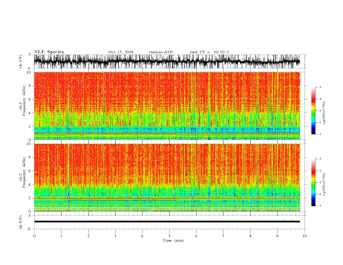Click time-axis tick label "1"
This screenshot has width=343, height=265.
61,236
